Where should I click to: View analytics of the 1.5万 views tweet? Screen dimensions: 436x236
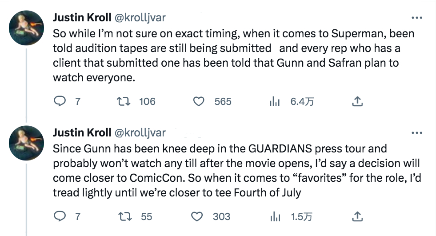274,216
